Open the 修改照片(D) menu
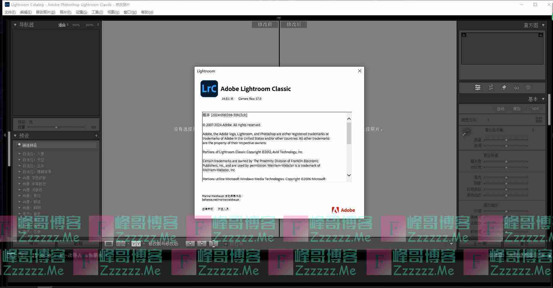This screenshot has height=288, width=553. 45,12
